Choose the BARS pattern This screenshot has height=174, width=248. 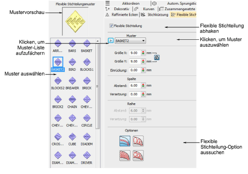pos(72,43)
